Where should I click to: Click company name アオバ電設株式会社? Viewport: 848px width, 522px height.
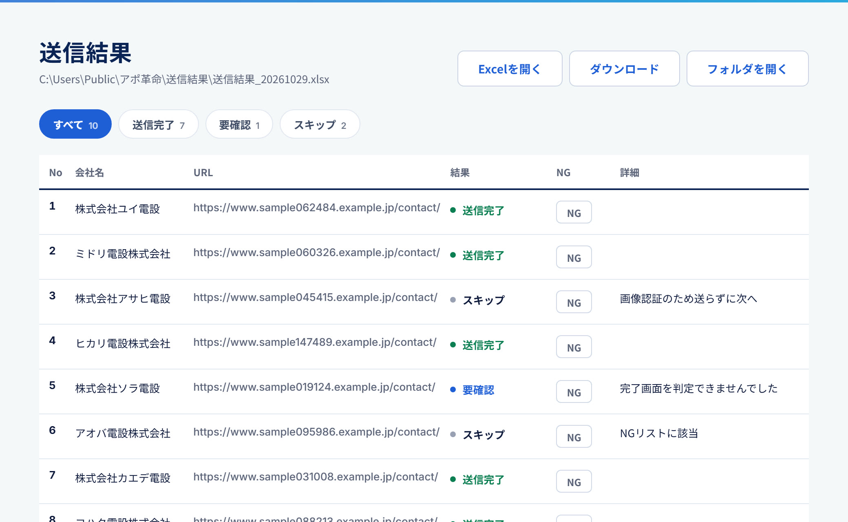[123, 434]
